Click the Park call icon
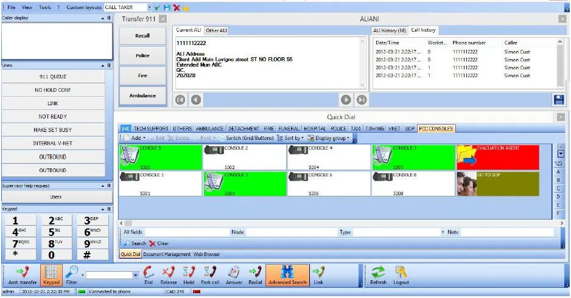The width and height of the screenshot is (571, 298). point(210,275)
